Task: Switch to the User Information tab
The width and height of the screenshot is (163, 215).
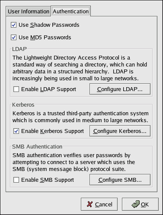Action: [29, 12]
